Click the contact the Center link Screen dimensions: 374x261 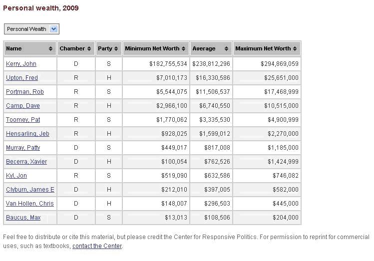pyautogui.click(x=97, y=246)
